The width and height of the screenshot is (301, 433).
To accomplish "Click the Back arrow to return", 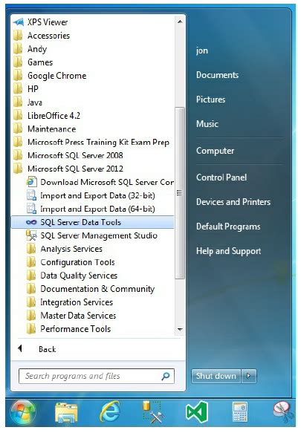I will (x=20, y=348).
